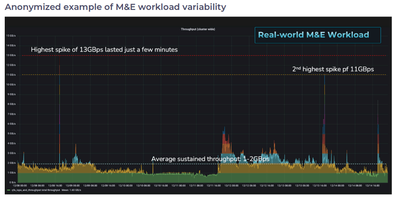Click the green legend color swatch
Image resolution: width=396 pixels, height=199 pixels.
[x=8, y=190]
